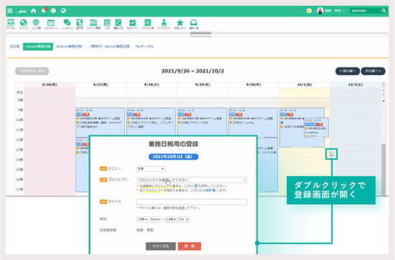The width and height of the screenshot is (395, 260).
Task: Click the yellow status circle icon
Action: coord(309,11)
